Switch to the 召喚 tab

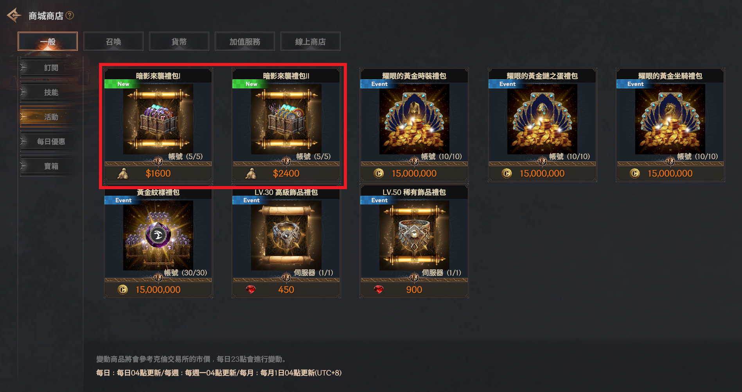click(113, 41)
